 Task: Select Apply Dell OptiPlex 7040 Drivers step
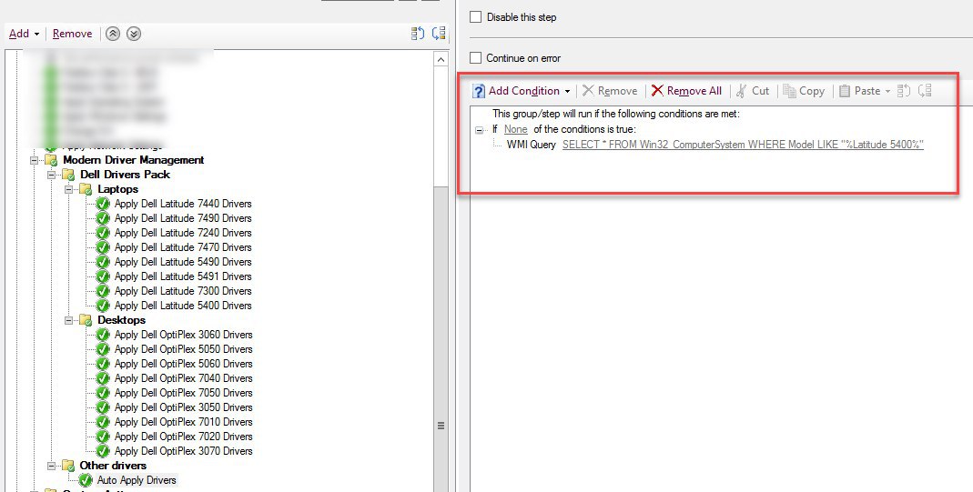click(184, 378)
